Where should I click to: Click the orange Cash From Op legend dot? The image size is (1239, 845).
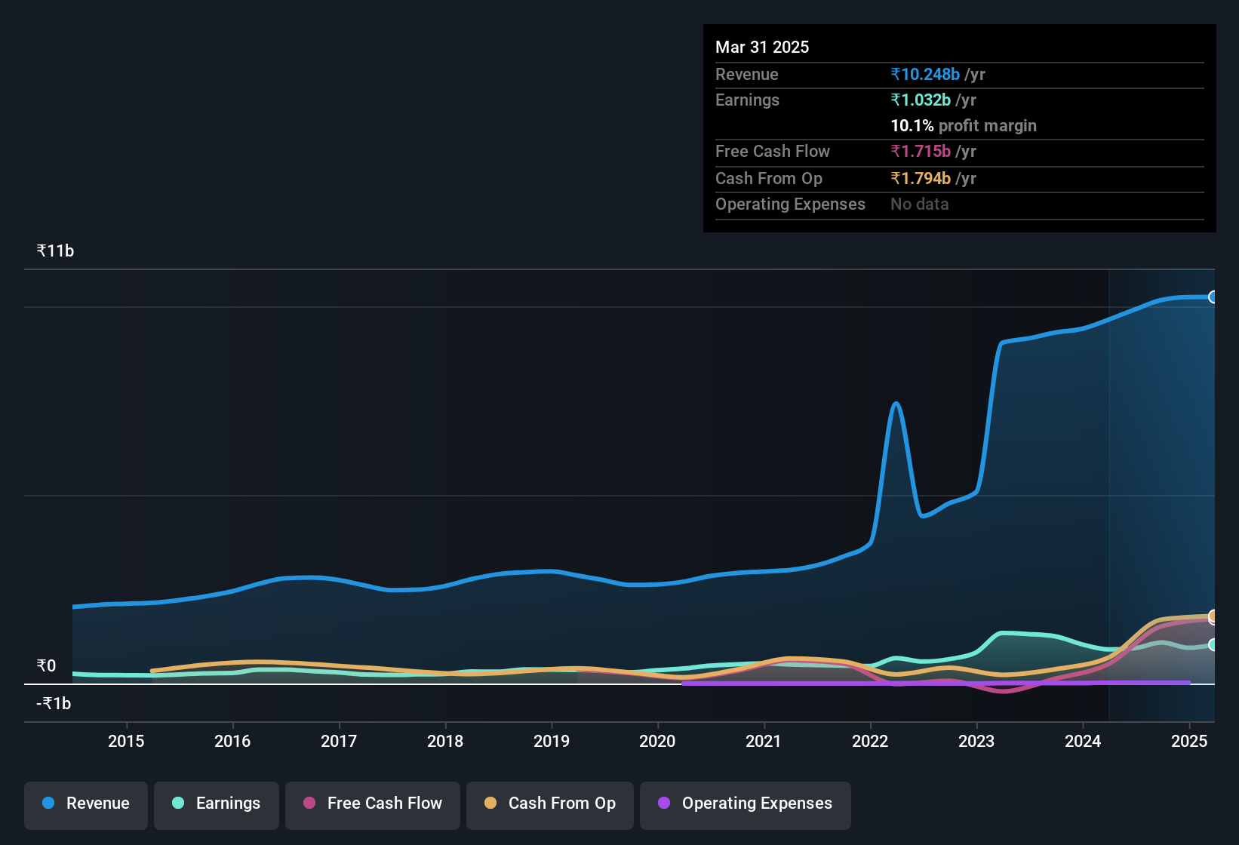pyautogui.click(x=490, y=804)
